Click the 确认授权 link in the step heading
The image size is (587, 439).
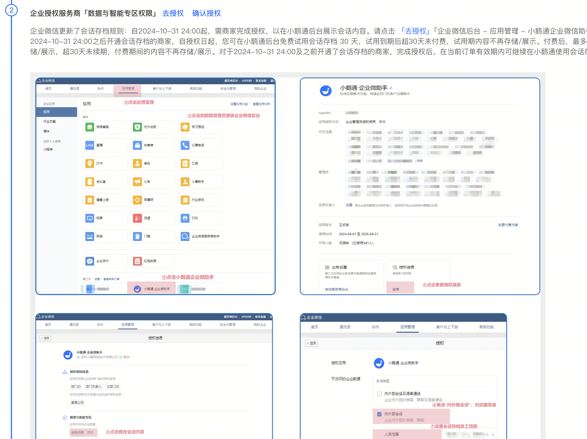(206, 13)
